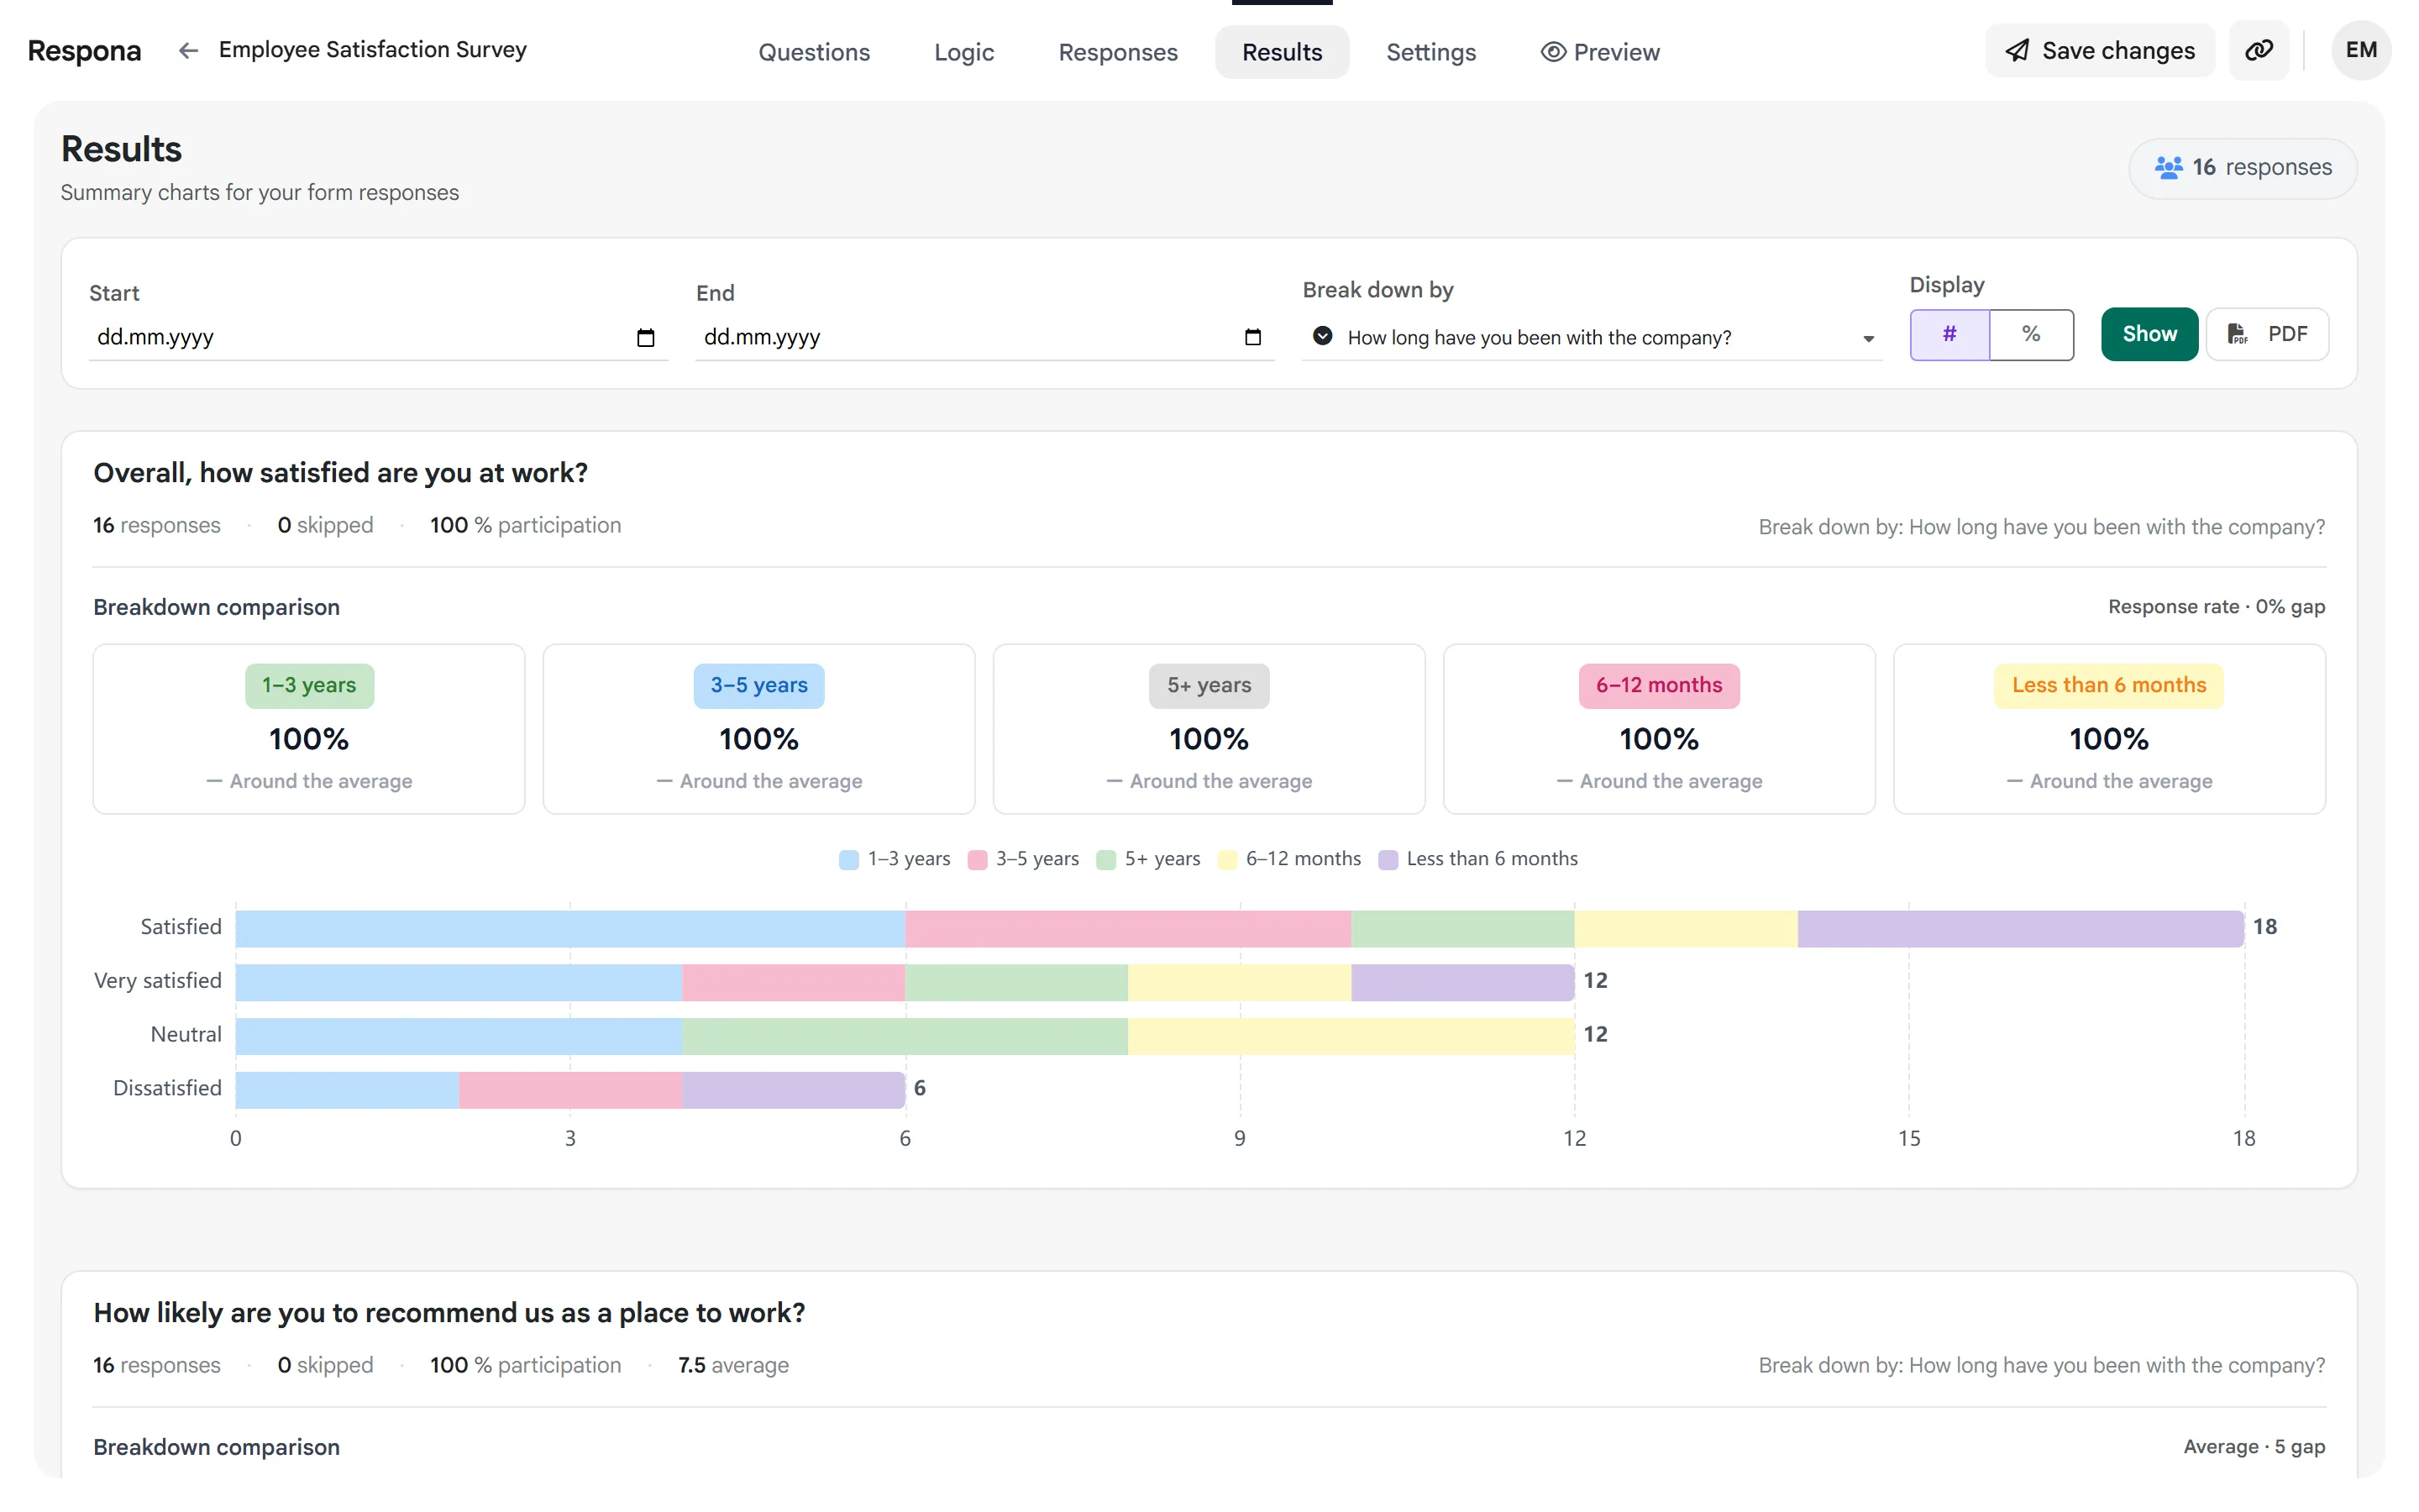The width and height of the screenshot is (2419, 1512).
Task: Select the 1–3 years breakdown card
Action: coord(309,729)
